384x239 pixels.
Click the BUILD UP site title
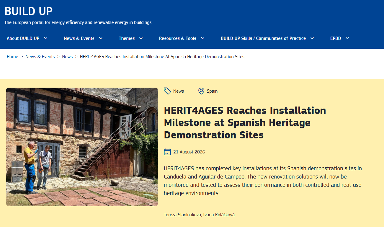[x=29, y=11]
